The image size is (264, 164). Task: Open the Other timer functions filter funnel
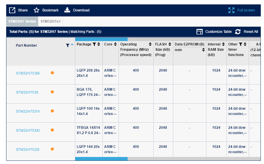tap(241, 44)
